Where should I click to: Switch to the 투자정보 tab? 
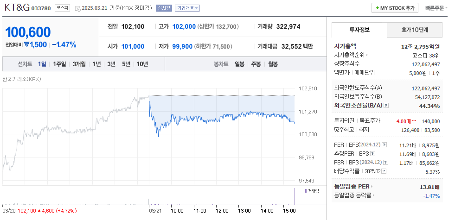(359, 30)
